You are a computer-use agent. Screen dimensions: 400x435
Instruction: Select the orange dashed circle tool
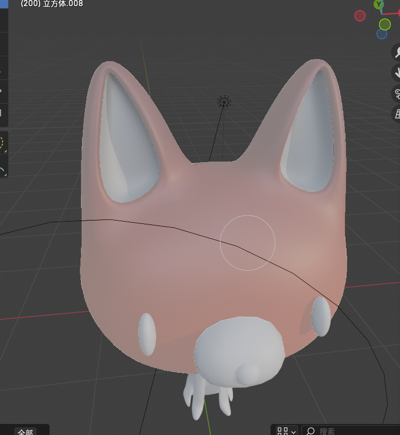click(x=2, y=142)
